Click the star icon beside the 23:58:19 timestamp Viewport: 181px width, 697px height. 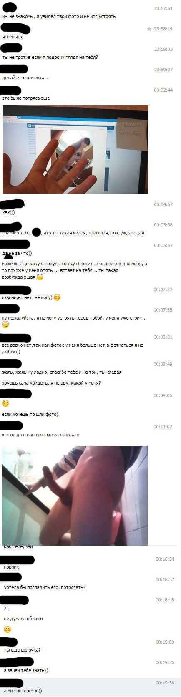tap(149, 29)
